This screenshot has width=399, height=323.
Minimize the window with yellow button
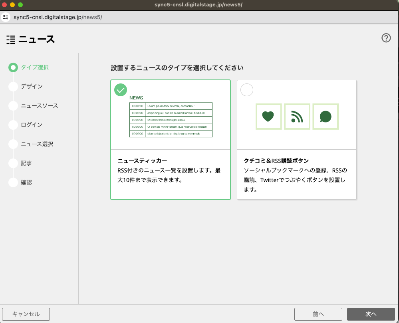tap(12, 5)
